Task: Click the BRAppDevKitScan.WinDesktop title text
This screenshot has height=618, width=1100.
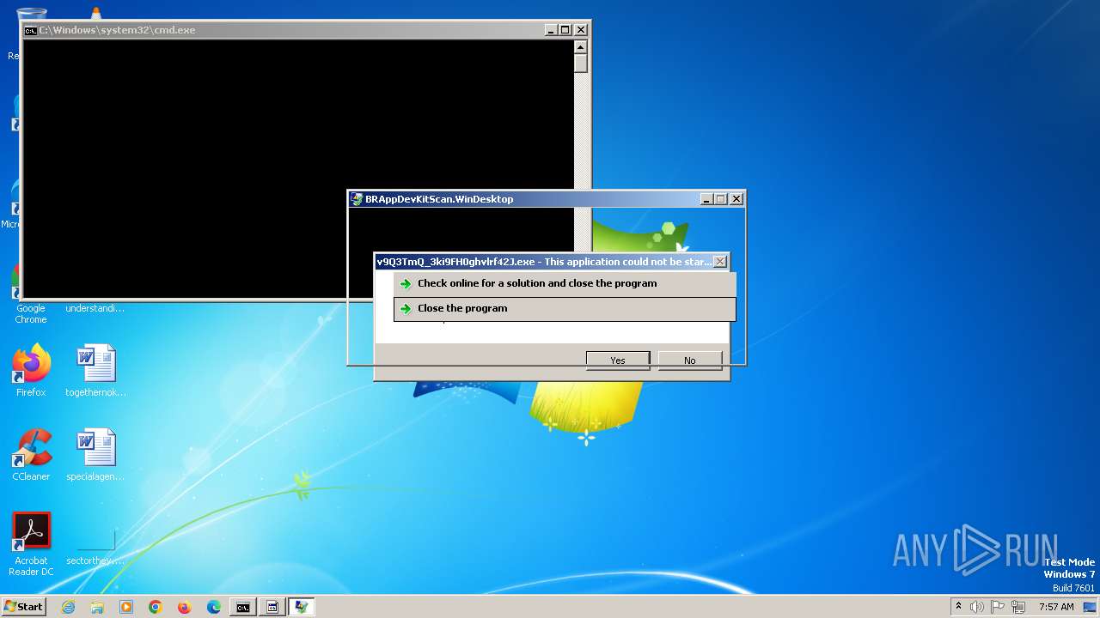Action: pos(439,199)
